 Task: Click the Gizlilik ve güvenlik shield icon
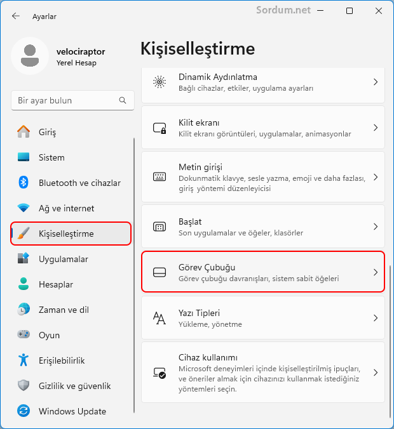click(x=24, y=385)
